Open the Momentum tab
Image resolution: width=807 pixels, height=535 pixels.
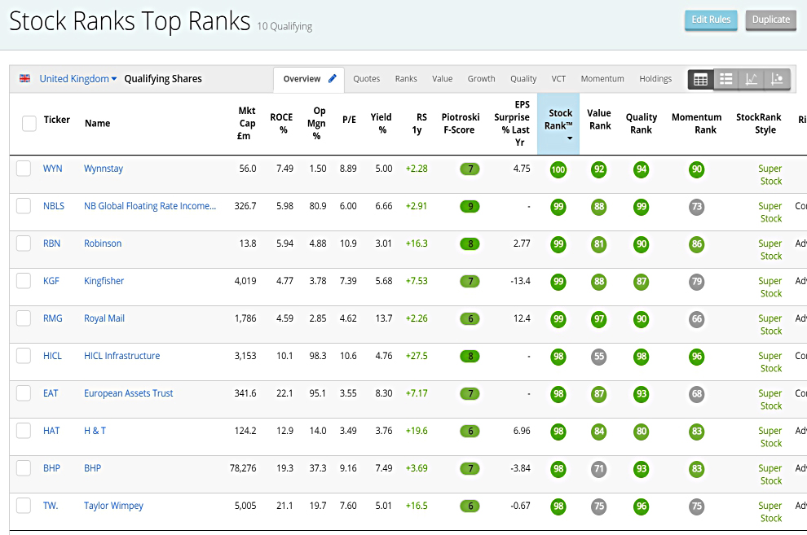(602, 79)
